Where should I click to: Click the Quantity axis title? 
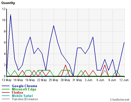(x=8, y=3)
